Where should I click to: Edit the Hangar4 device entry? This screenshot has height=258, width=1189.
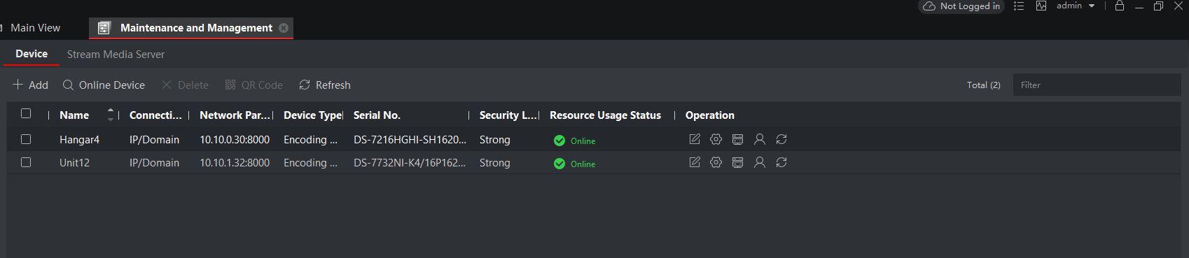(695, 139)
